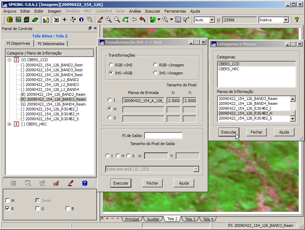Screen dimensions: 305x230
Task: Click the red eraser icon in control panel
Action: tap(70, 183)
